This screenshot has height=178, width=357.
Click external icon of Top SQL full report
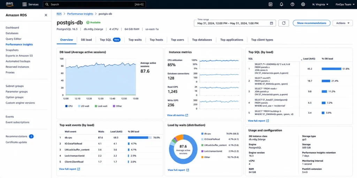[x=267, y=121]
